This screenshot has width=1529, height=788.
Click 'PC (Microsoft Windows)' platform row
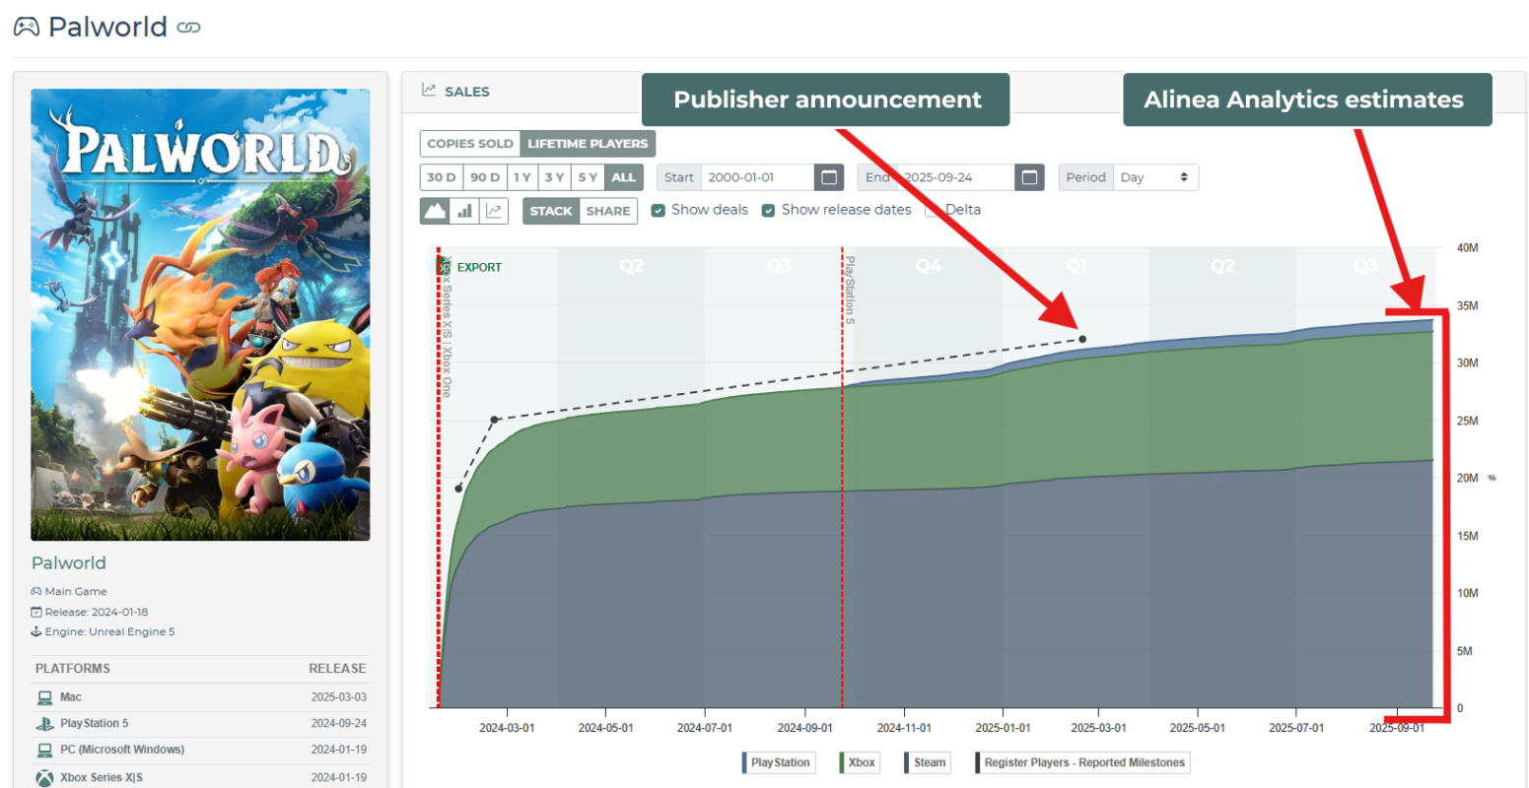tap(200, 750)
